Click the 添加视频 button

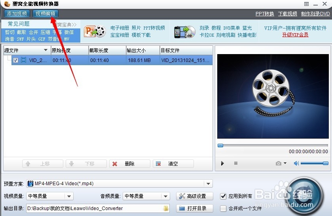17,14
